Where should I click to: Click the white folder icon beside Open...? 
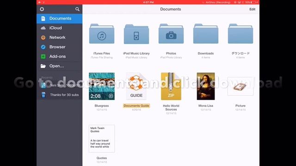[43, 66]
